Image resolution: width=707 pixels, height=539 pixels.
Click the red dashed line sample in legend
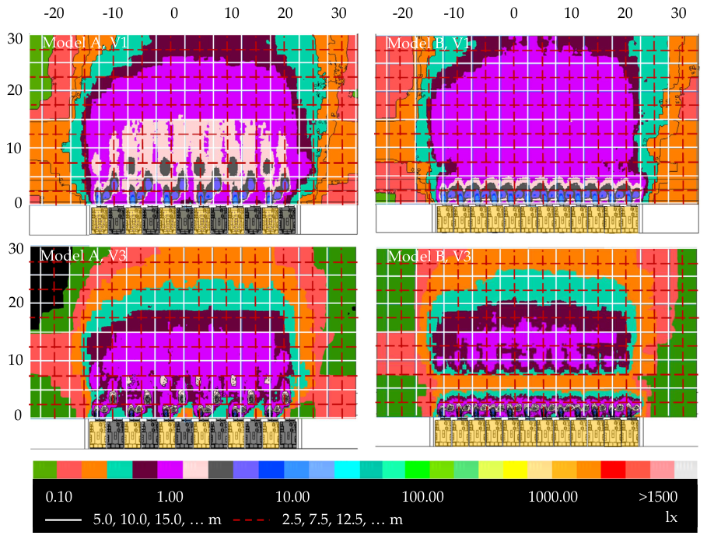point(251,520)
